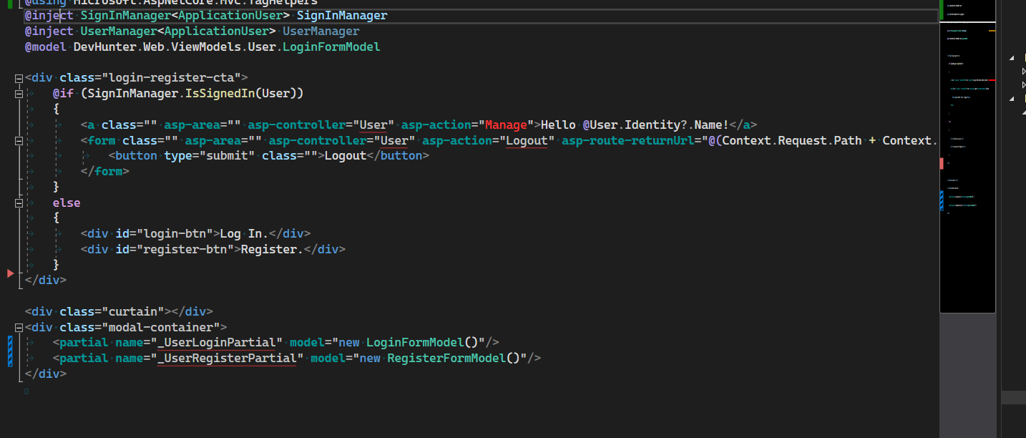Click the red triangle marker in the margin
The image size is (1026, 438).
click(x=10, y=273)
